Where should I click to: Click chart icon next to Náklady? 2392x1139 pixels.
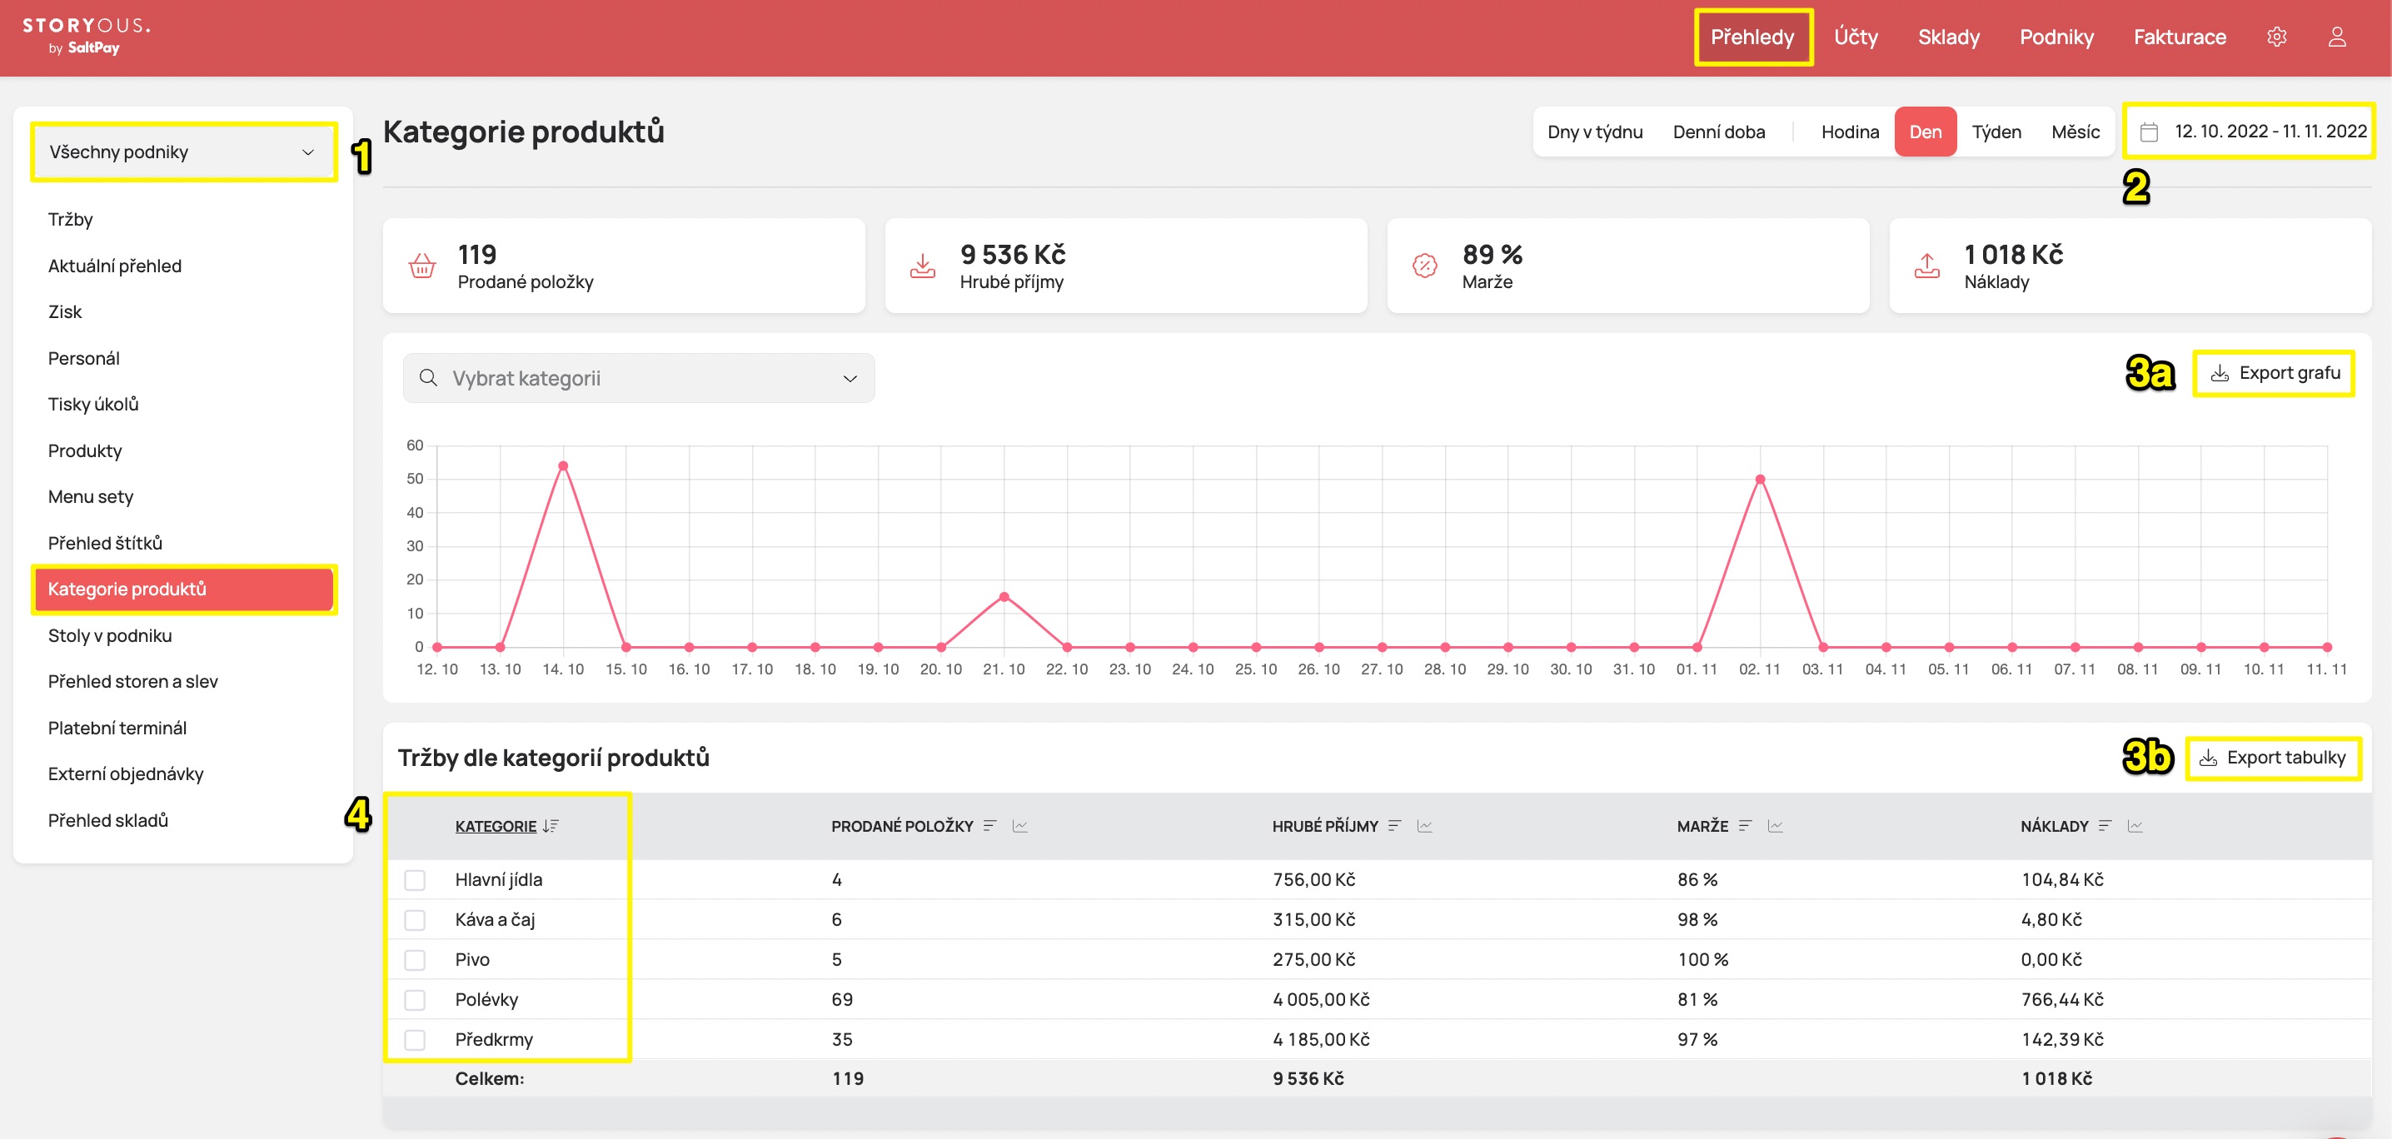click(x=2135, y=825)
